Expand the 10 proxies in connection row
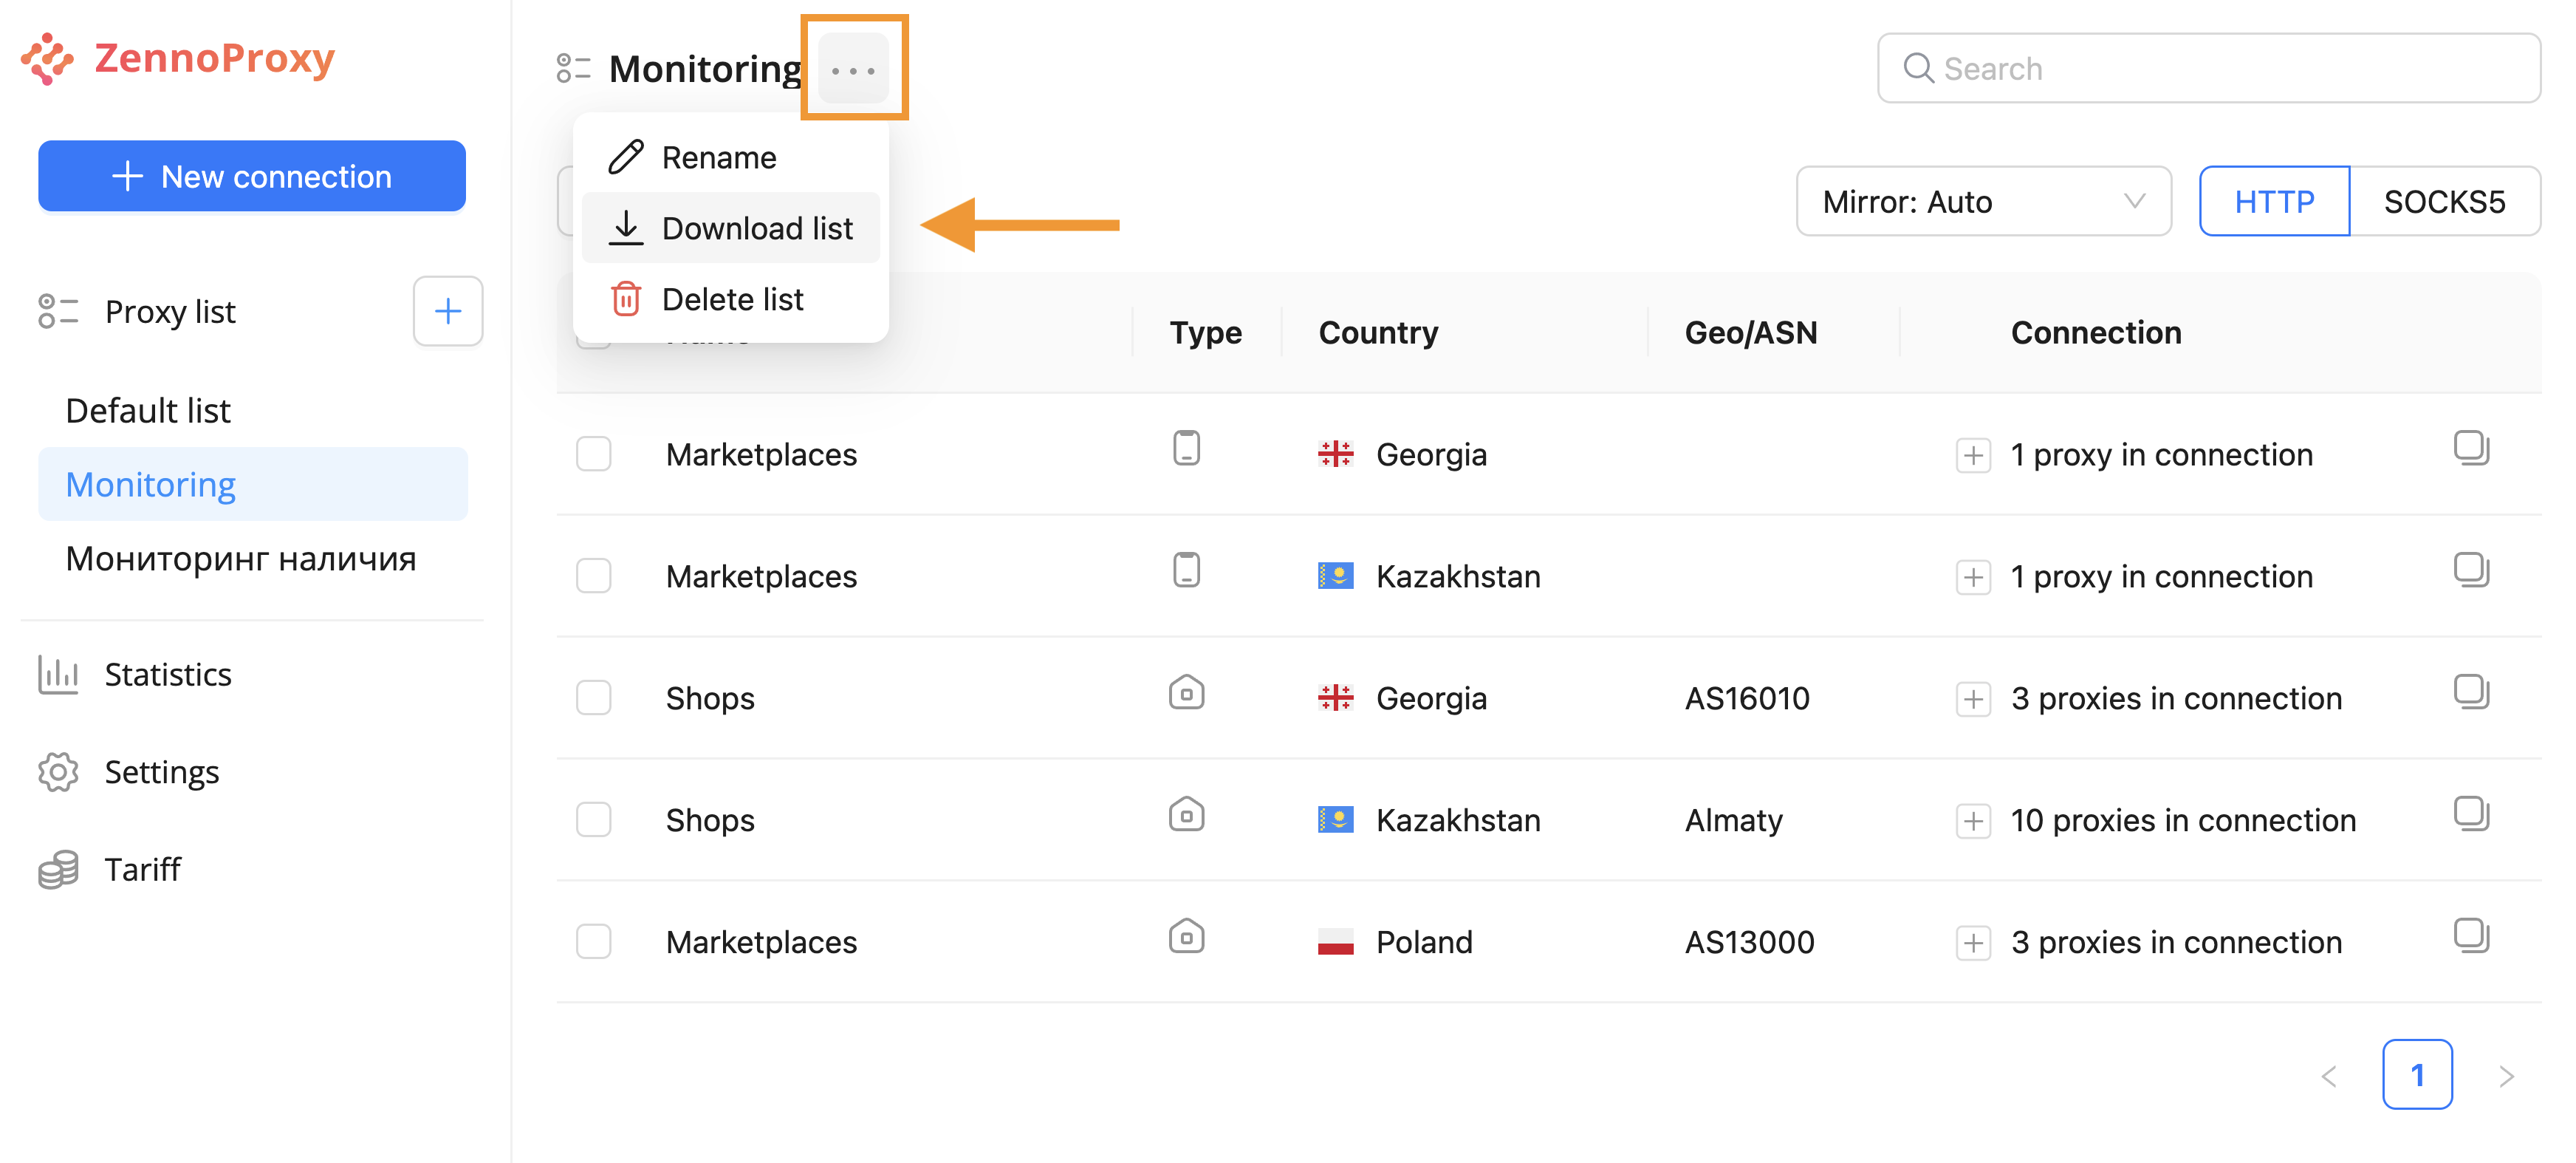This screenshot has width=2576, height=1163. (1972, 821)
